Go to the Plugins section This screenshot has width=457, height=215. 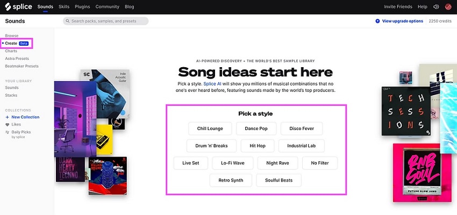tap(82, 6)
